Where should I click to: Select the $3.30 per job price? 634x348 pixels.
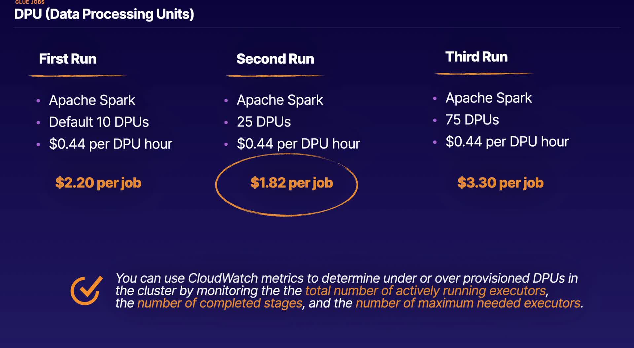pyautogui.click(x=500, y=183)
